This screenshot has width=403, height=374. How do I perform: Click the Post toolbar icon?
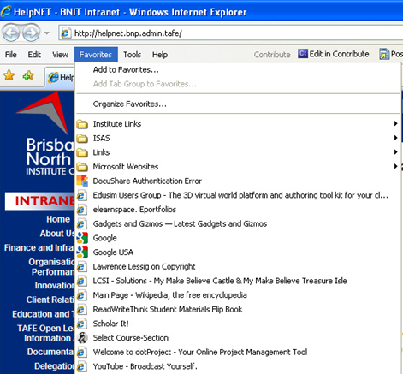click(384, 54)
